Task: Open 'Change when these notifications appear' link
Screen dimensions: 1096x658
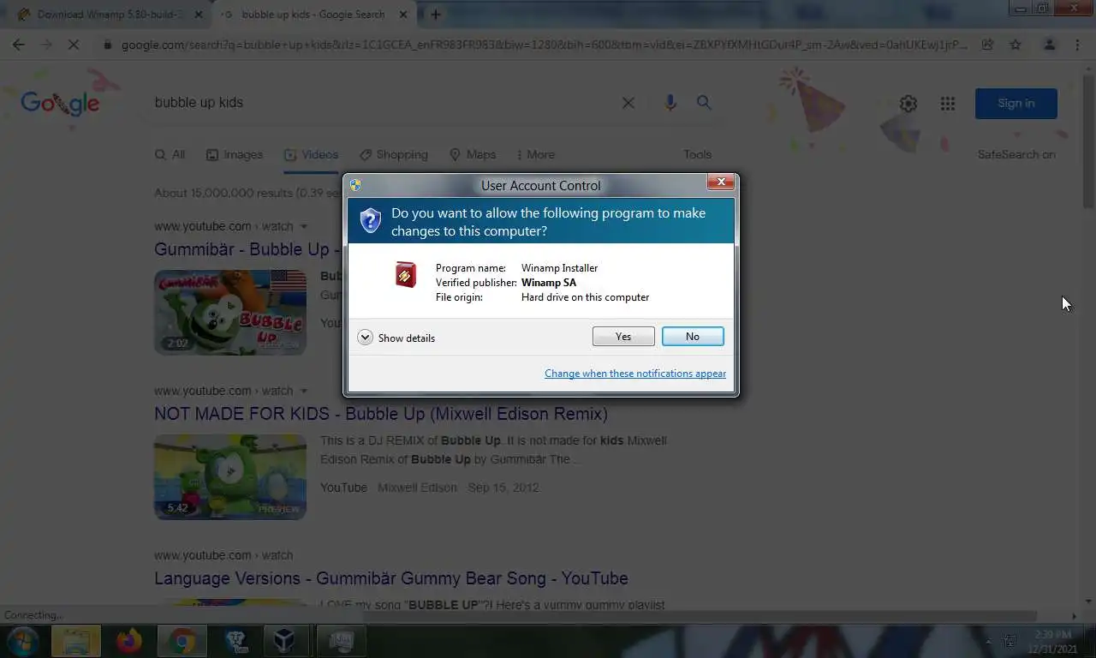Action: [x=635, y=374]
